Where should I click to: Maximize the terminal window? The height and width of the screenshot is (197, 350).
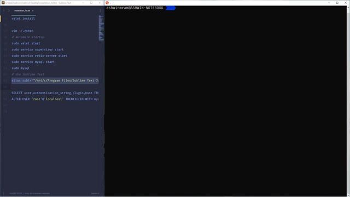tap(337, 3)
